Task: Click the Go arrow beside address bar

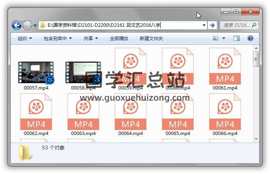Action: 212,25
